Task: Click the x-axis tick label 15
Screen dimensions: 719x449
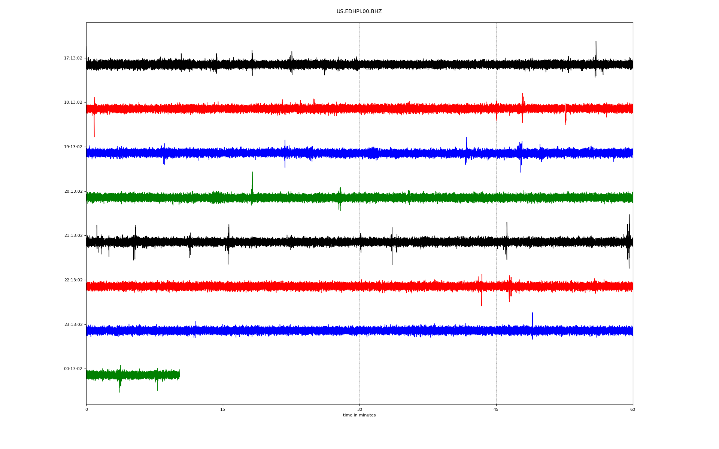Action: pyautogui.click(x=223, y=409)
